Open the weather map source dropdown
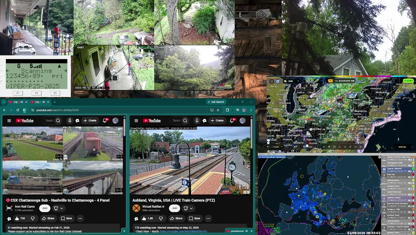The image size is (416, 235). (x=291, y=81)
